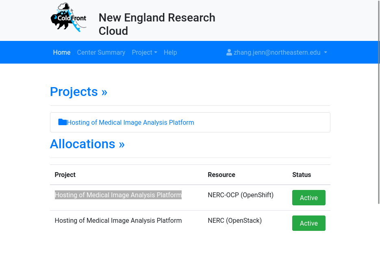Click the Status column header
This screenshot has width=380, height=258.
pyautogui.click(x=302, y=175)
